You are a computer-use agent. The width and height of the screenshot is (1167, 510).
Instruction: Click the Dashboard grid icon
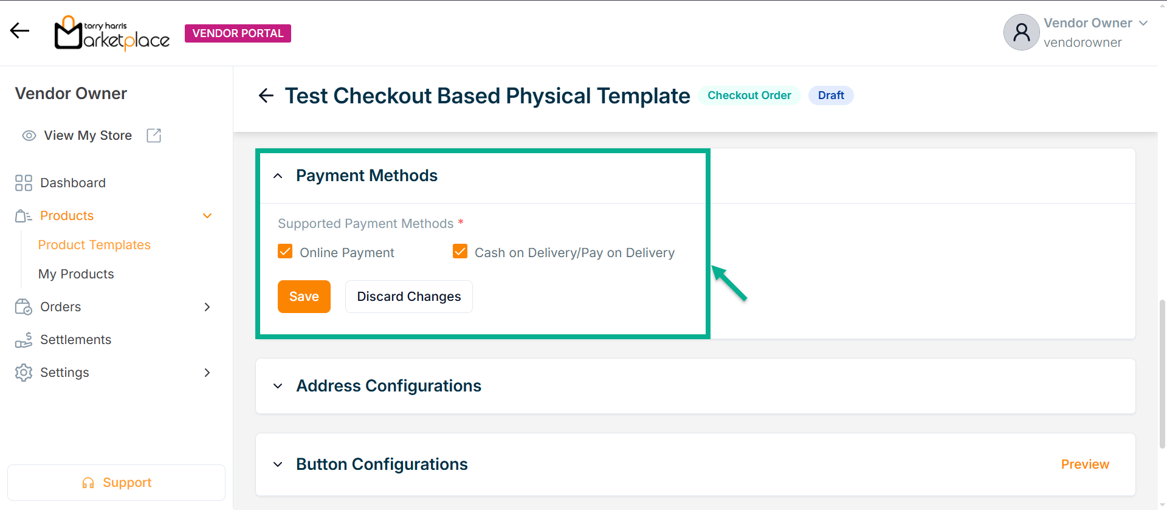click(24, 183)
